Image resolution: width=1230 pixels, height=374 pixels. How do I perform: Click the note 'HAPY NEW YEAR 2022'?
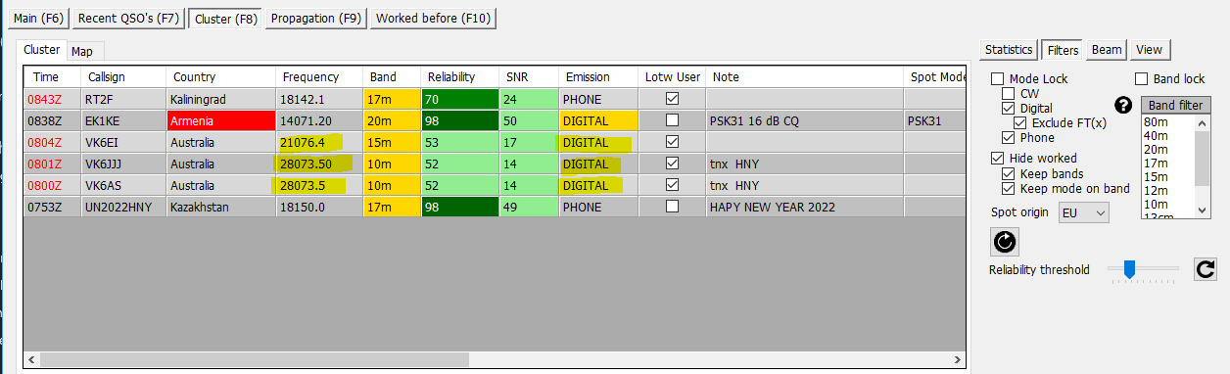[804, 207]
